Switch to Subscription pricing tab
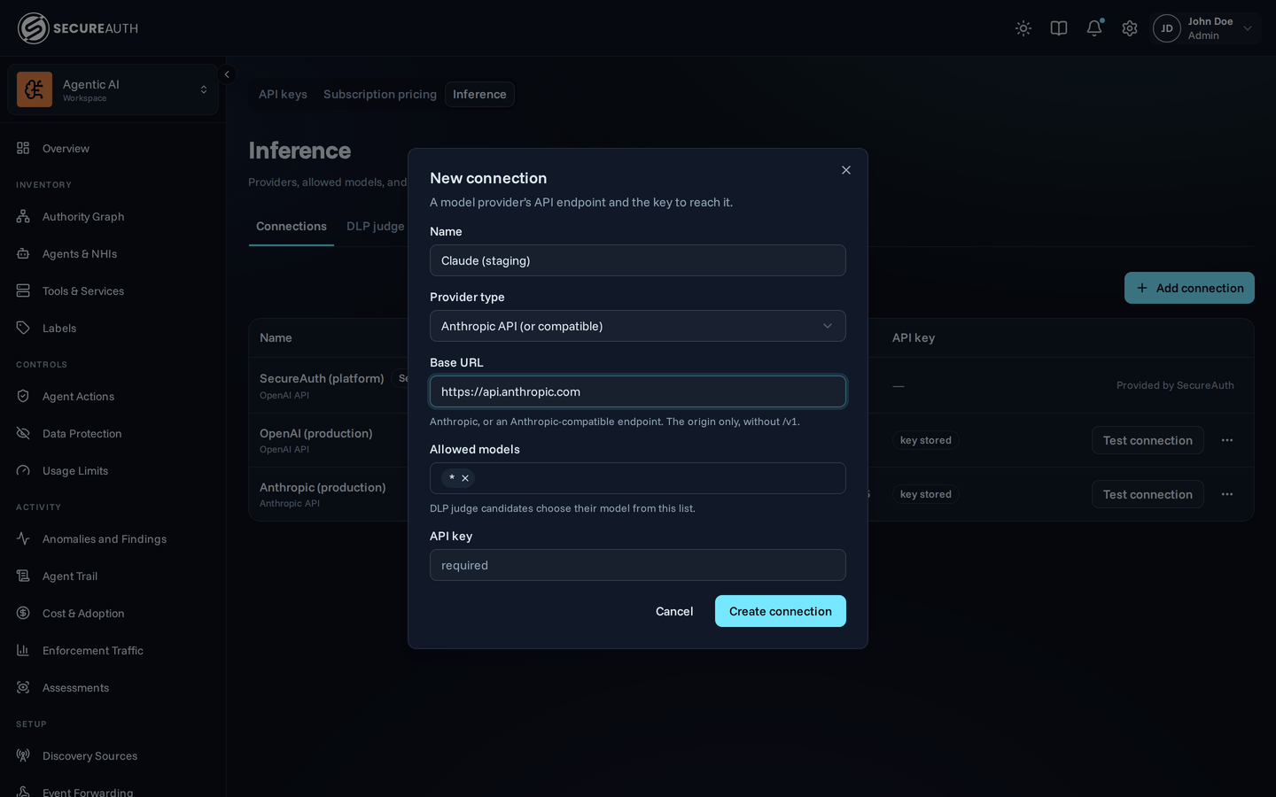Viewport: 1276px width, 797px height. pyautogui.click(x=380, y=94)
